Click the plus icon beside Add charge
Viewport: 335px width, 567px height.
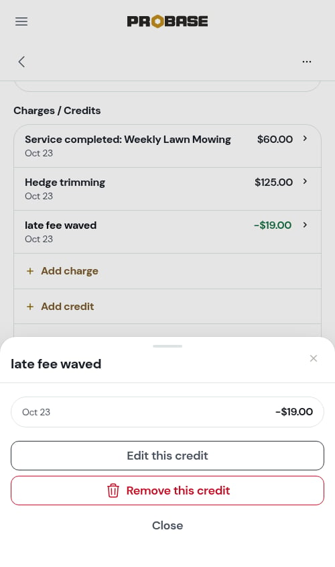[x=30, y=271]
